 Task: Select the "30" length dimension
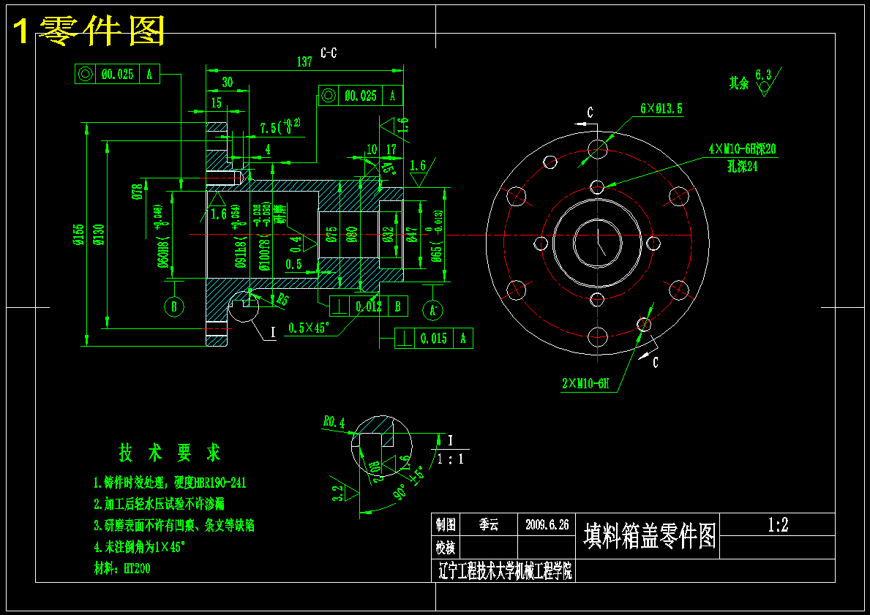pos(228,83)
